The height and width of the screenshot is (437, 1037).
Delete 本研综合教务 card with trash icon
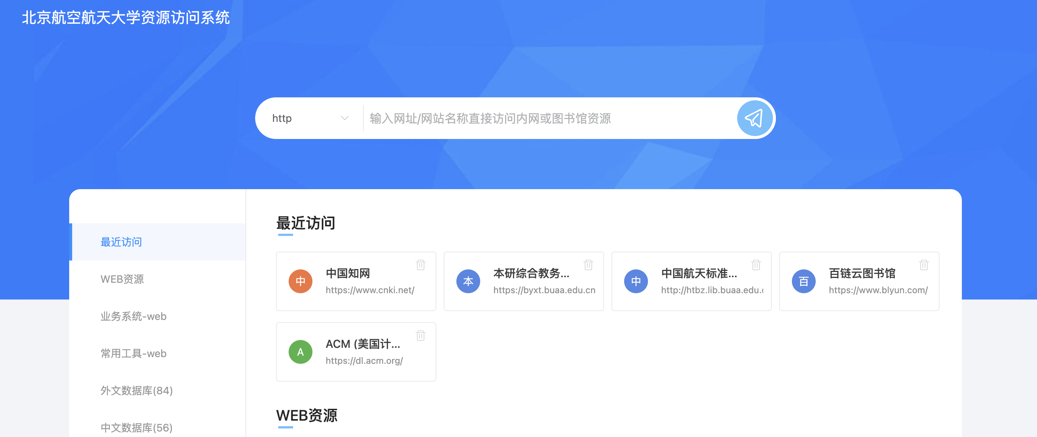(x=588, y=265)
